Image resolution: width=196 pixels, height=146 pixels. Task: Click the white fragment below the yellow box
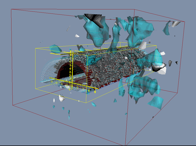(x=61, y=98)
